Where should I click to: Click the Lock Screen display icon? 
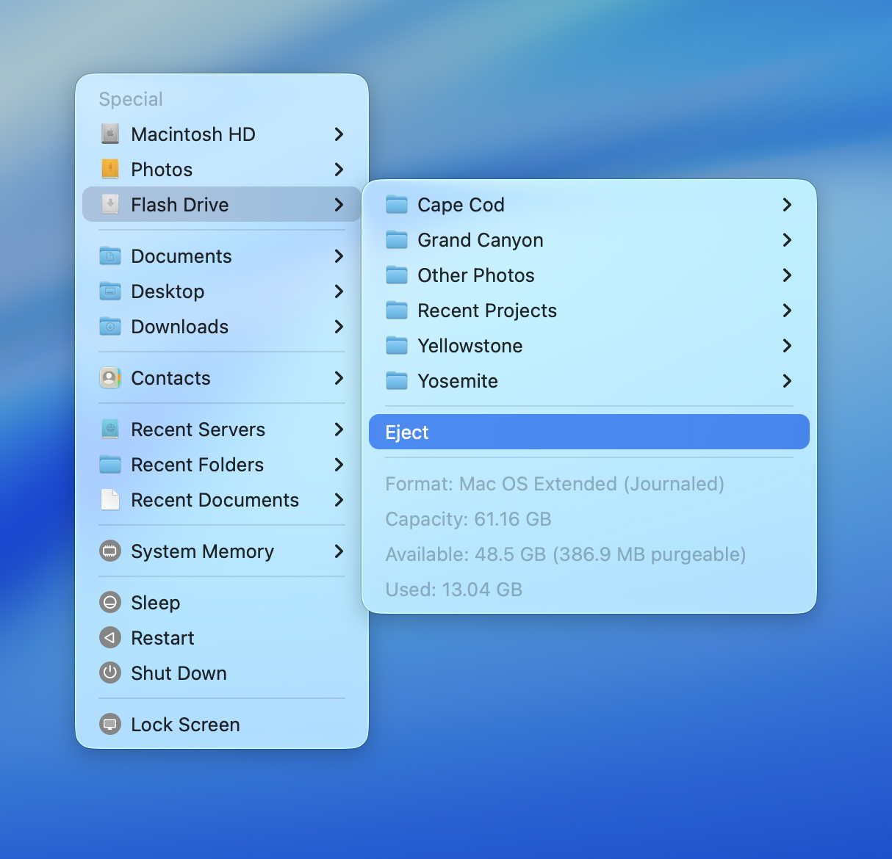coord(110,725)
